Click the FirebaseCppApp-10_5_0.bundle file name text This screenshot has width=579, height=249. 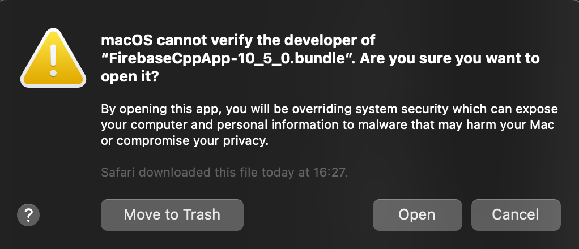point(227,59)
